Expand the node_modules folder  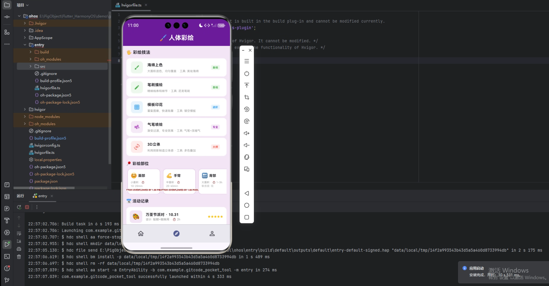point(25,117)
